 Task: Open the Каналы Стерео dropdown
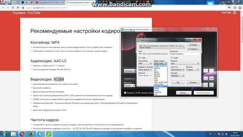pos(193,70)
